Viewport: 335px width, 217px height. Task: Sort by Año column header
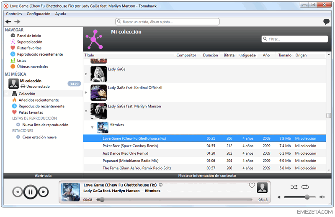pyautogui.click(x=266, y=55)
